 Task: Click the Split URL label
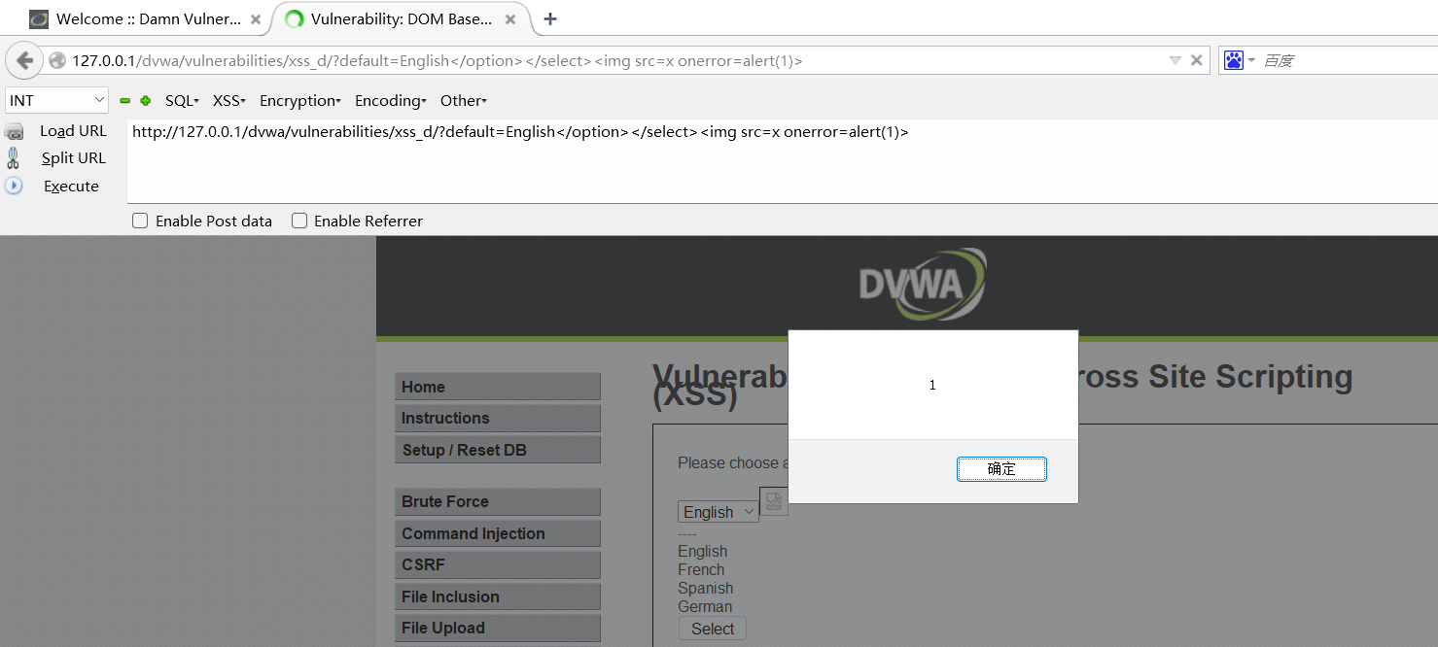[73, 158]
